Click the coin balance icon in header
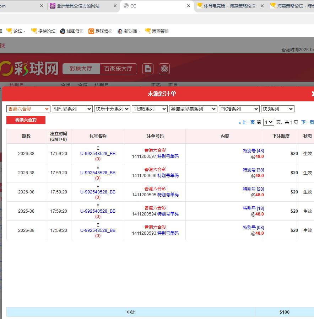 (164, 69)
